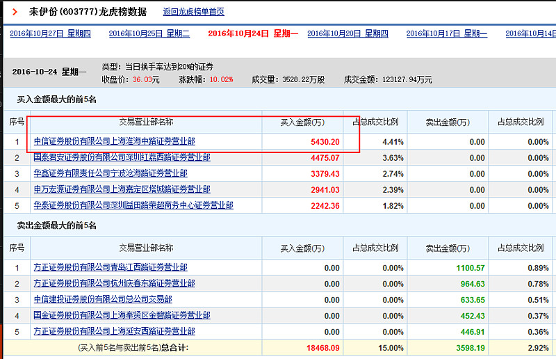The image size is (556, 359).
Task: Click sell percentage 0.78%
Action: (x=538, y=284)
